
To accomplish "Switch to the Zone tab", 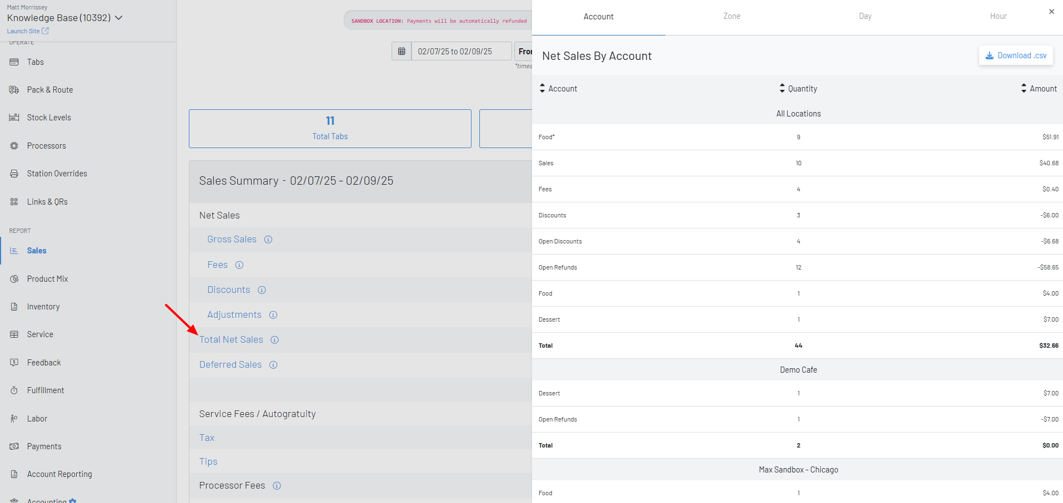I will (x=731, y=17).
